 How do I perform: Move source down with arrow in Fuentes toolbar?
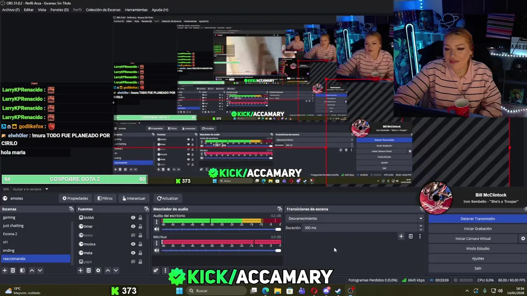tap(116, 271)
